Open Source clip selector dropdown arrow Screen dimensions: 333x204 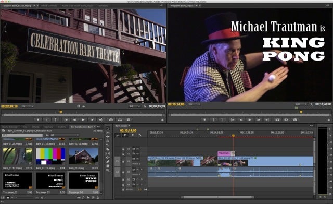tap(34, 6)
